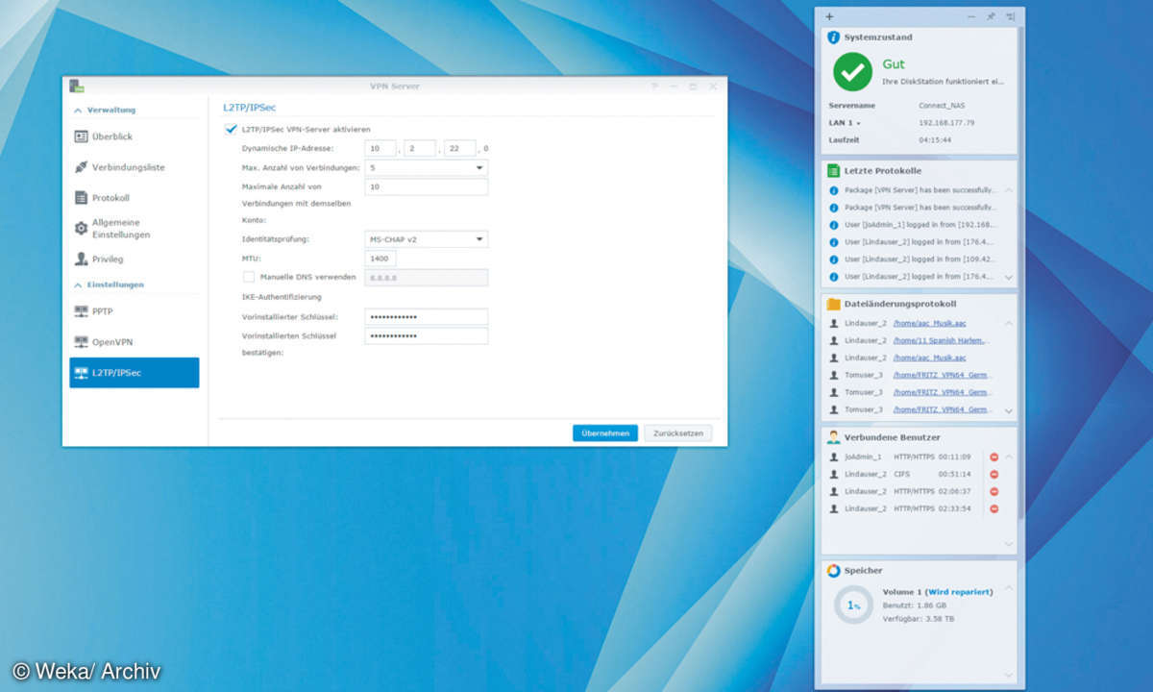1153x692 pixels.
Task: Click the Verbindungsliste plug icon
Action: tap(82, 167)
